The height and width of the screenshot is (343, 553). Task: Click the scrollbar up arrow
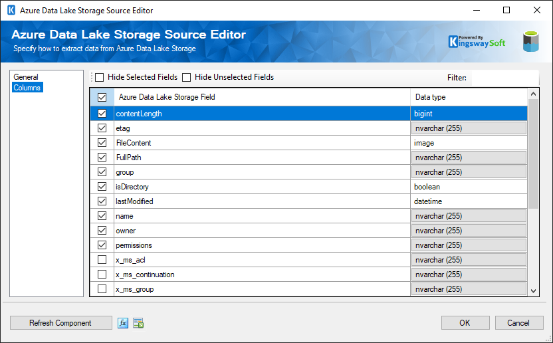pyautogui.click(x=533, y=94)
